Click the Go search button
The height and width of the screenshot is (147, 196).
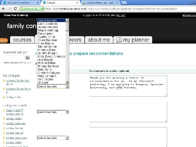click(27, 58)
